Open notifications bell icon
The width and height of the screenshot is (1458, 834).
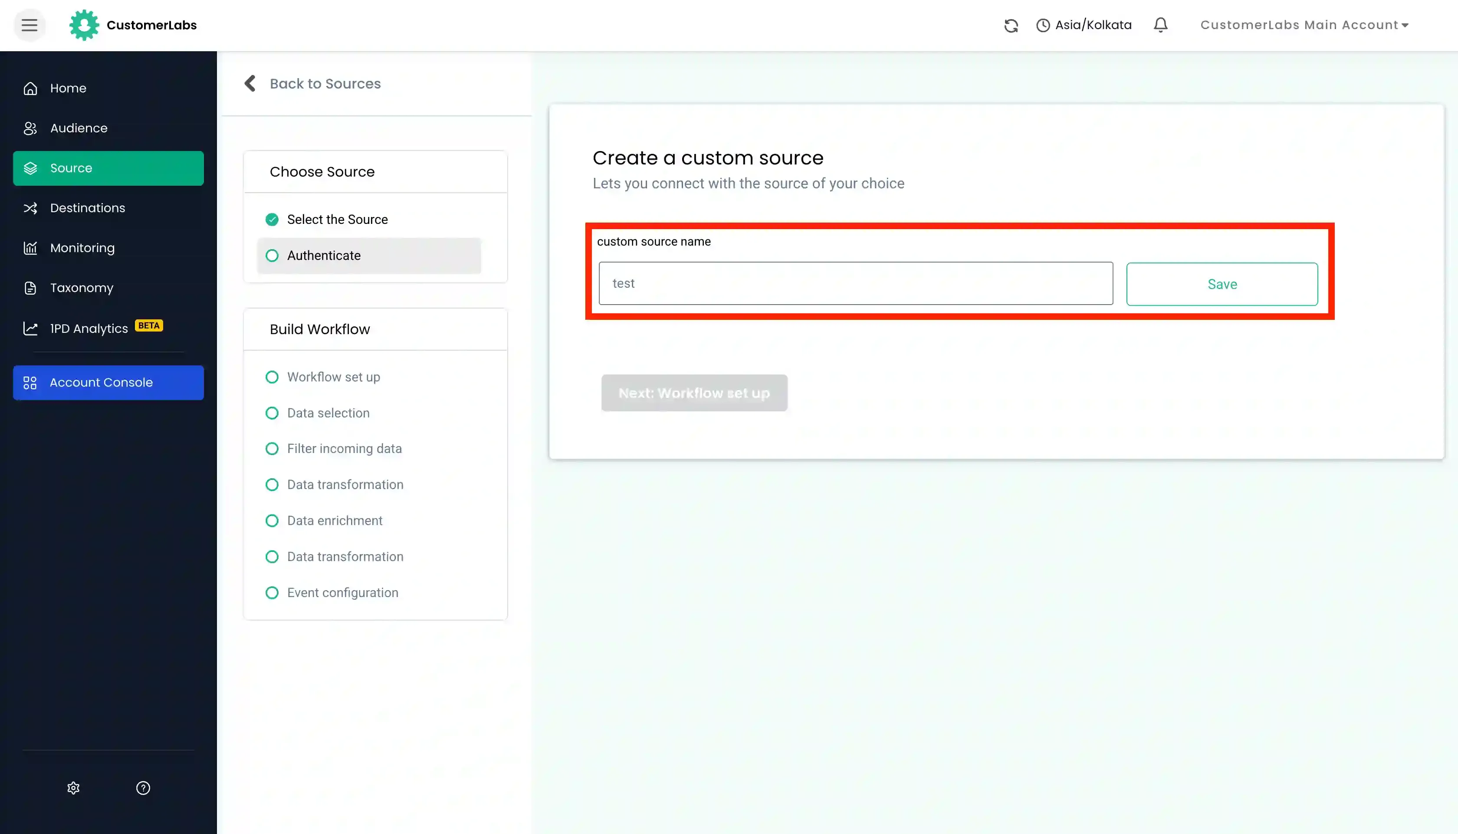1160,25
